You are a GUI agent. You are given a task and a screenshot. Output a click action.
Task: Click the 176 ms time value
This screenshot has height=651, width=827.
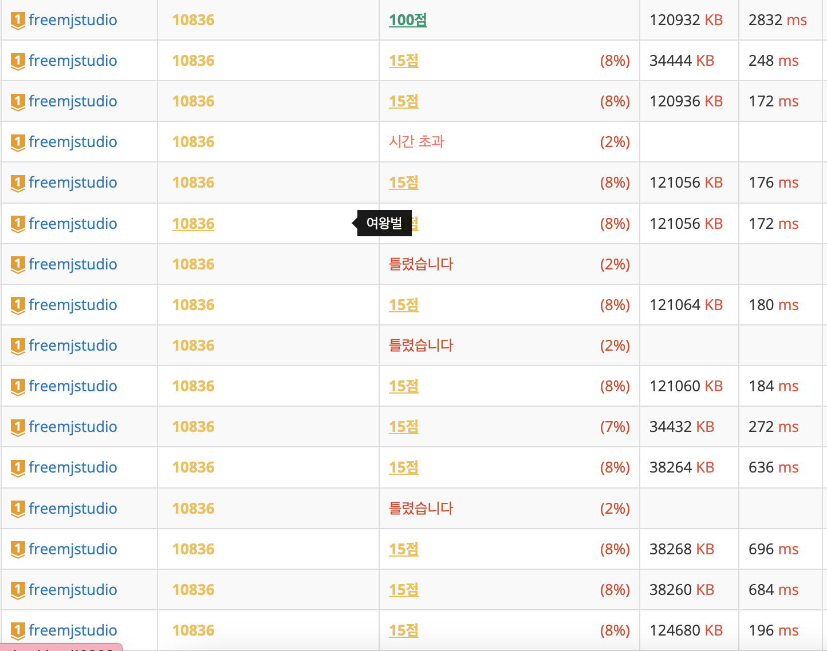point(773,182)
